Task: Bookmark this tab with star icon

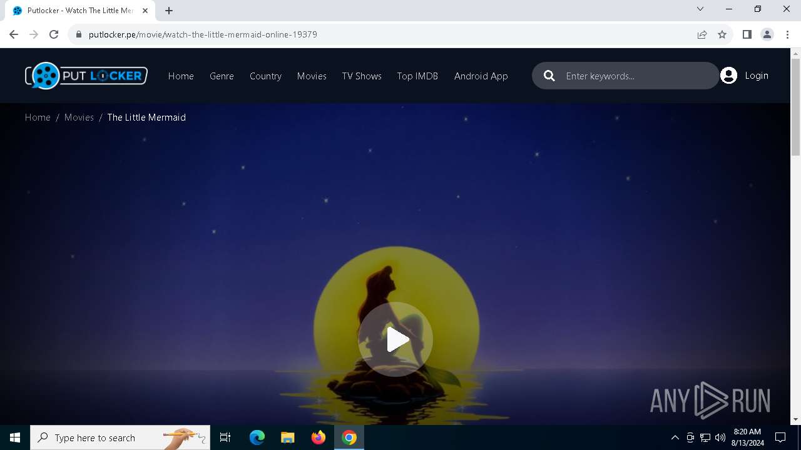Action: (722, 34)
